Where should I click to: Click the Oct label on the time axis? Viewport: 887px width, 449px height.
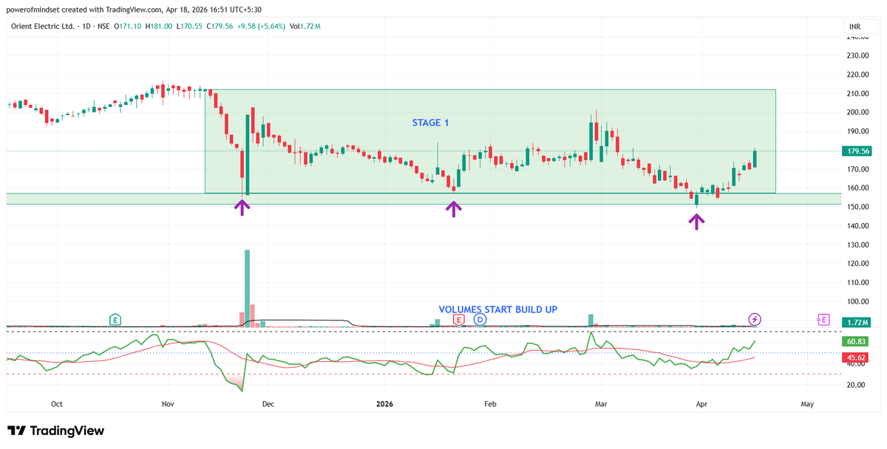pos(56,404)
